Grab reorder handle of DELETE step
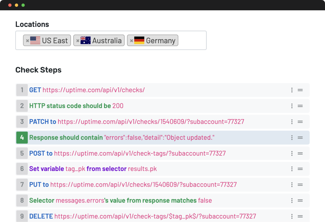 click(300, 216)
